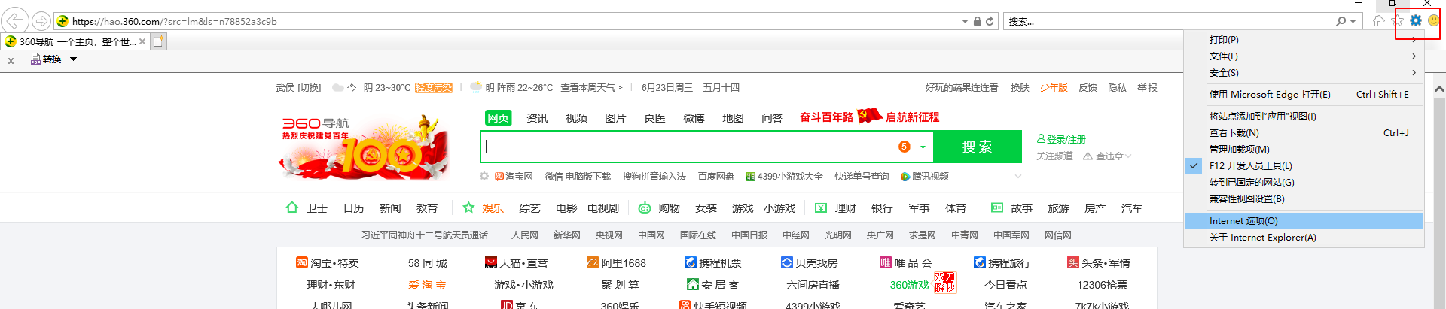Open the 打印(P) submenu
Viewport: 1446px width, 309px height.
[1304, 40]
